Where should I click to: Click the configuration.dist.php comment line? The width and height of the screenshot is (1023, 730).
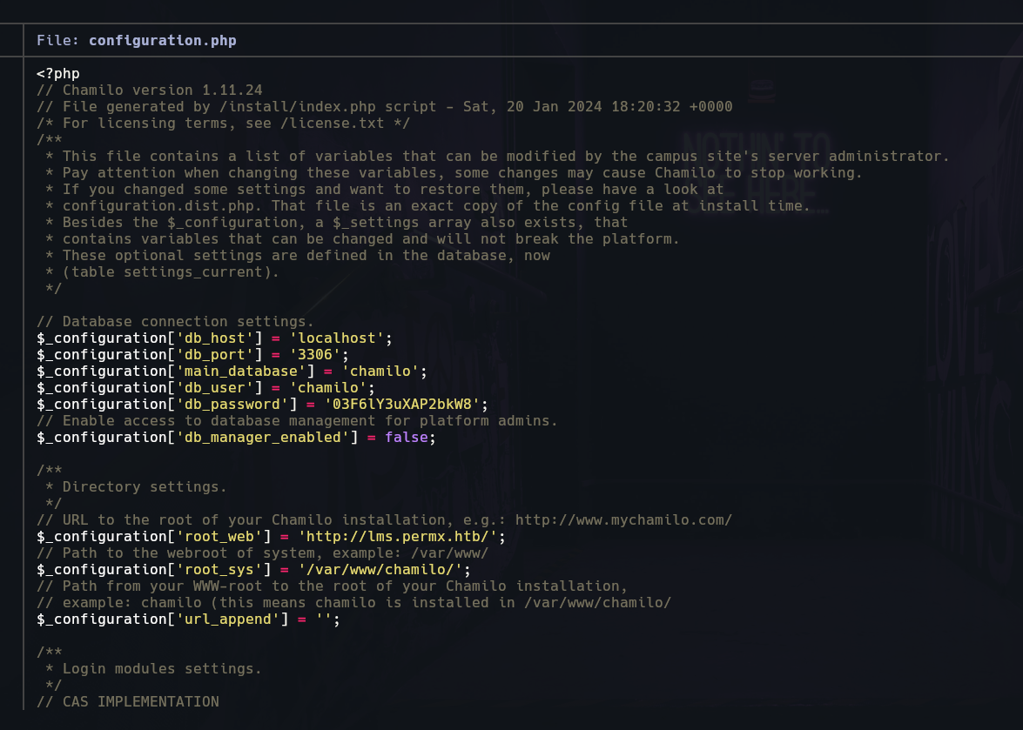(x=428, y=206)
